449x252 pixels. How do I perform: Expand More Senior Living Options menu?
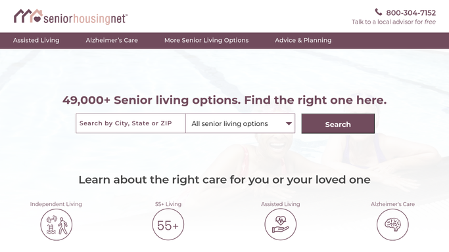[206, 40]
